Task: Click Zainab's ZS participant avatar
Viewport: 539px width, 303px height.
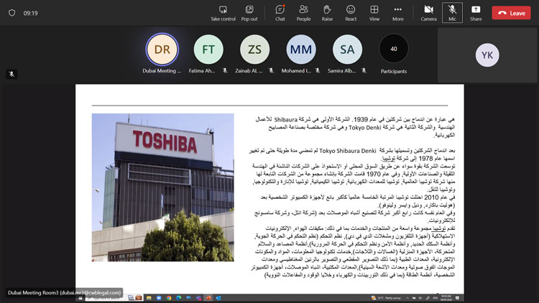Action: pos(255,49)
